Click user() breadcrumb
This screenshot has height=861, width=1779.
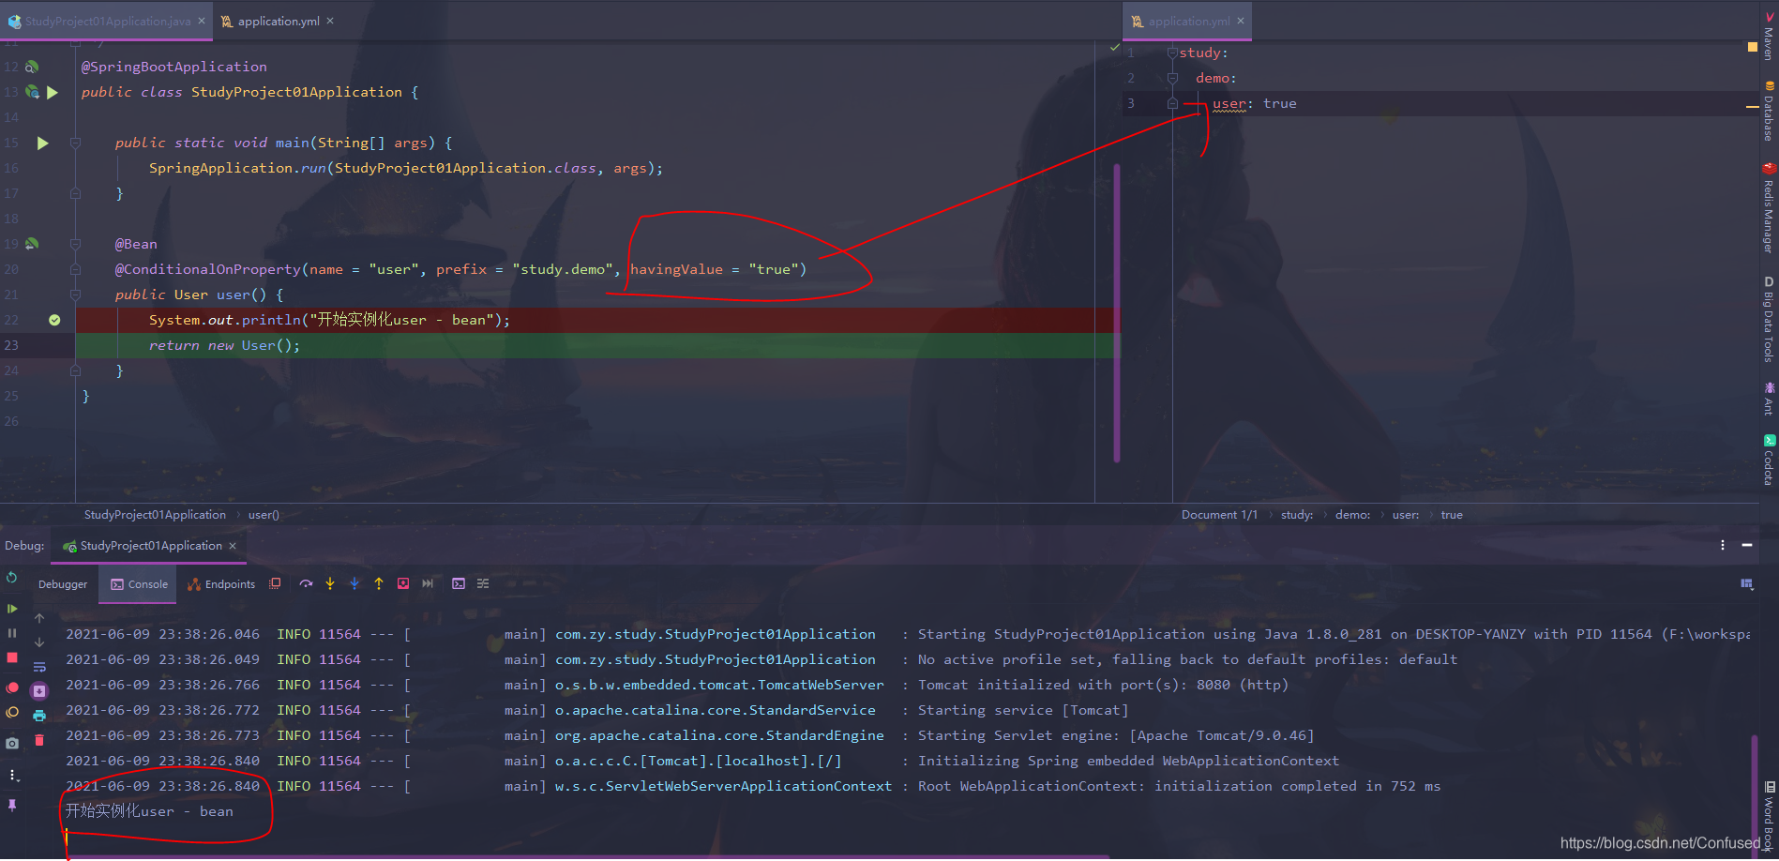click(x=264, y=515)
